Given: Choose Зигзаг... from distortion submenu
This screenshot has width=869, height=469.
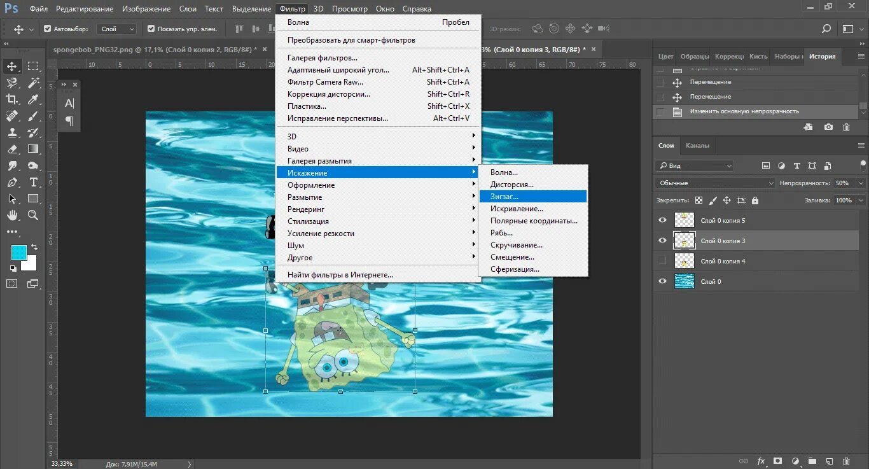Looking at the screenshot, I should point(532,197).
